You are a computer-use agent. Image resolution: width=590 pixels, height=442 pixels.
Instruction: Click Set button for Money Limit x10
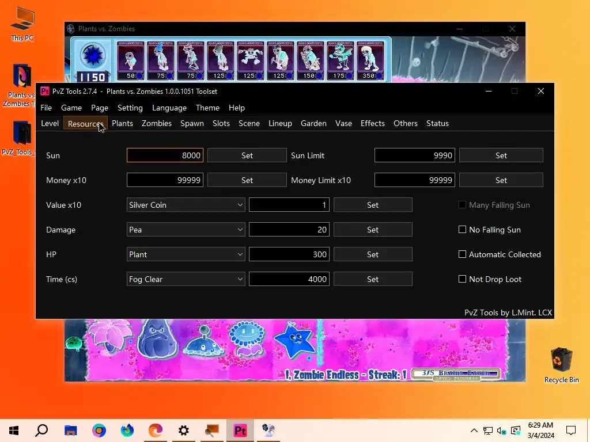pos(501,180)
